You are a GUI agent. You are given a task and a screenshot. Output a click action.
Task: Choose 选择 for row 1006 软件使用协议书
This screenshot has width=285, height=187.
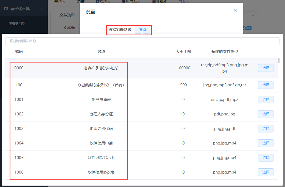coord(266,172)
